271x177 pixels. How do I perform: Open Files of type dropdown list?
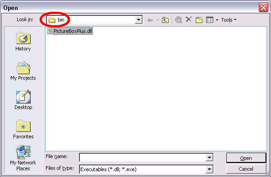point(209,169)
